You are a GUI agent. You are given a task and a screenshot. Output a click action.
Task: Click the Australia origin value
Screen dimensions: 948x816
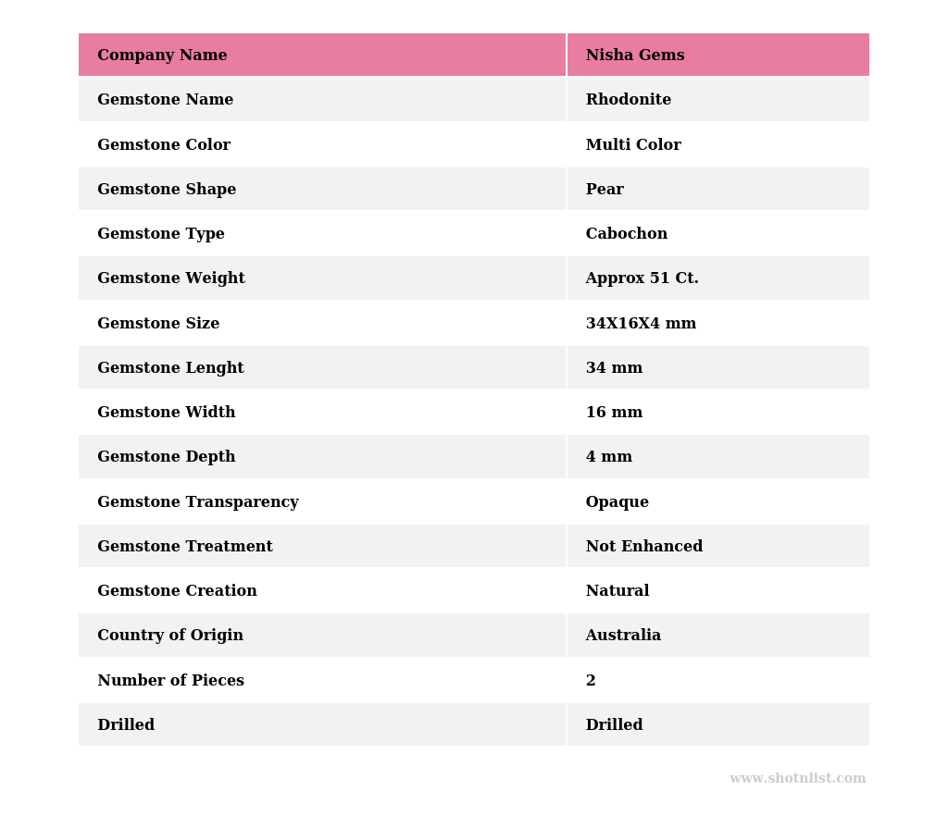623,636
